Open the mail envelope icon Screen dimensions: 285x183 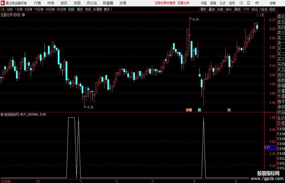(257, 3)
